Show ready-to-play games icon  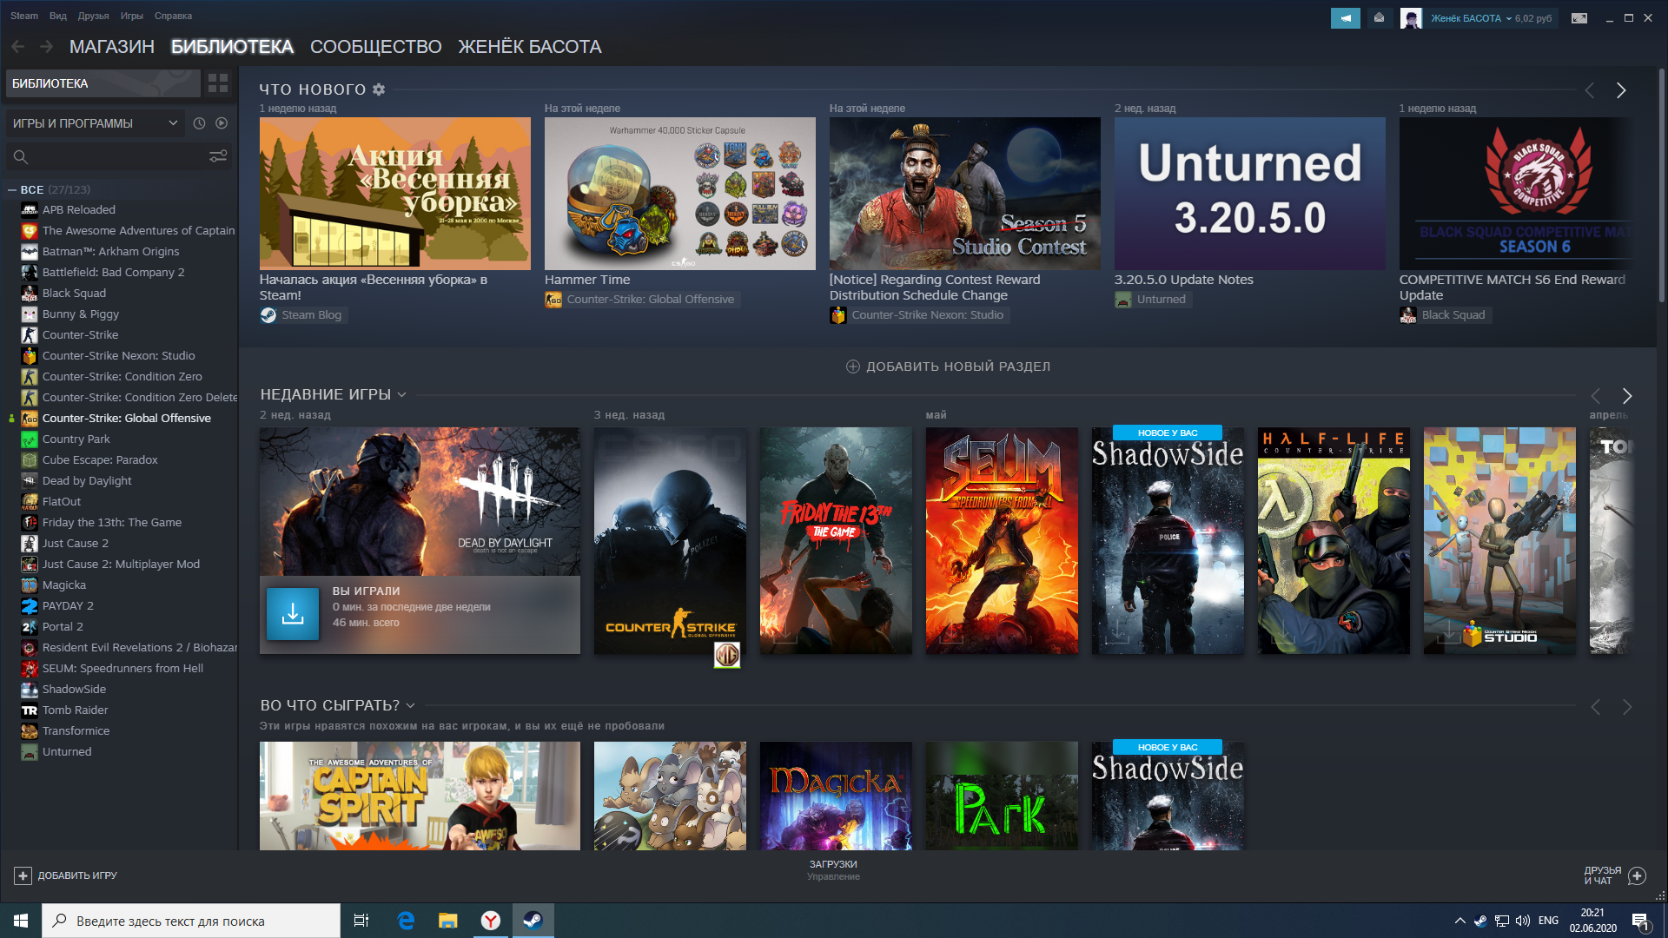tap(222, 123)
